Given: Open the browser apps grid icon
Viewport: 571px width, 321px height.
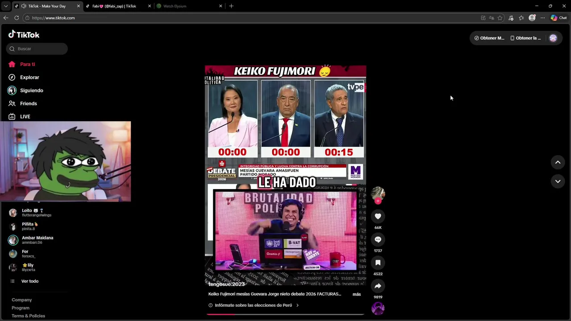Looking at the screenshot, I should [x=483, y=18].
